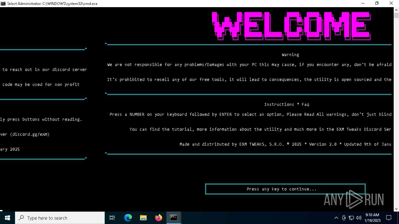Click the Task View icon
Image resolution: width=399 pixels, height=224 pixels.
pos(112,218)
